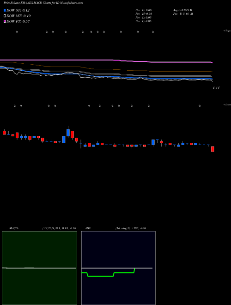Image resolution: width=231 pixels, height=305 pixels.
Task: Click the tallest blue candlestick with long wick
Action: pyautogui.click(x=68, y=132)
